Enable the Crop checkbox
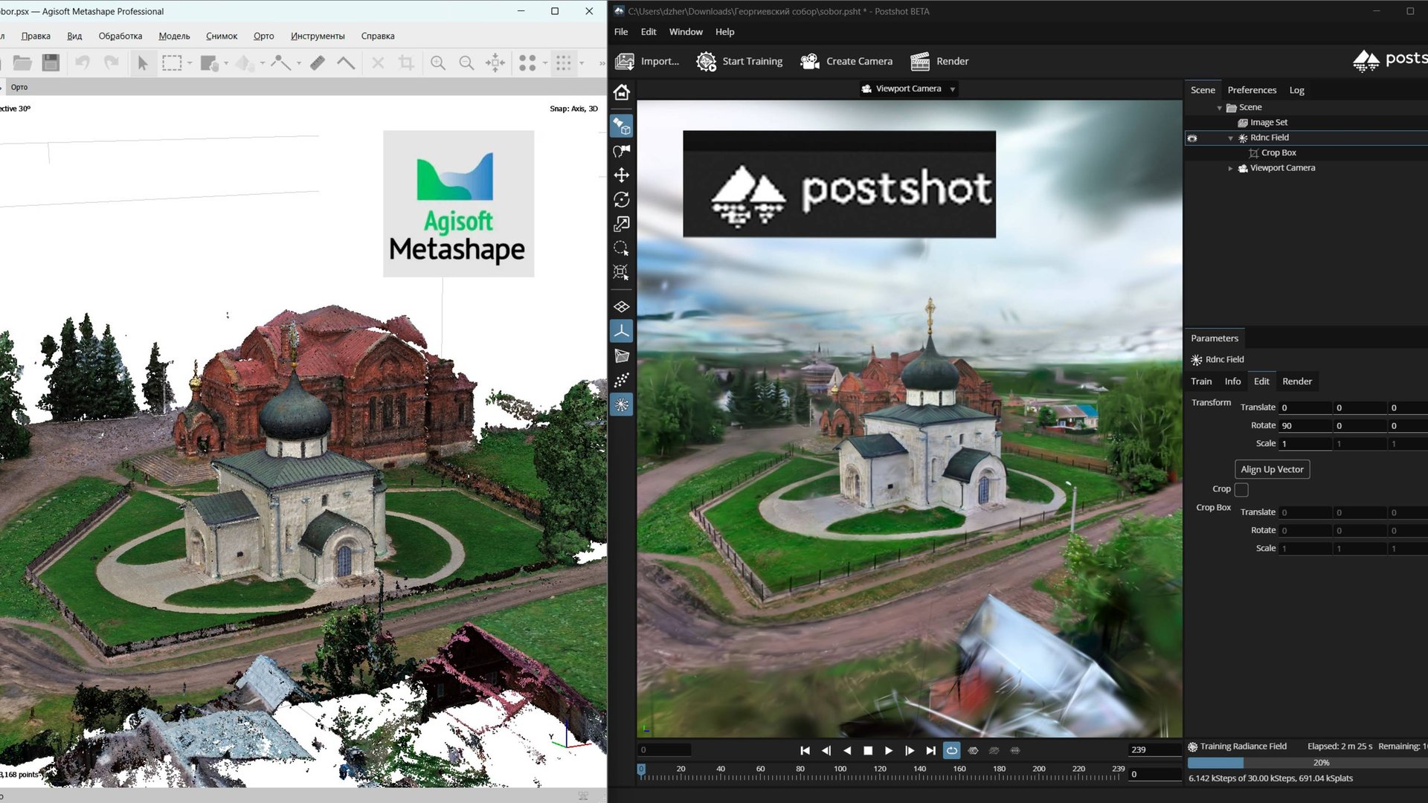1428x803 pixels. pyautogui.click(x=1241, y=489)
